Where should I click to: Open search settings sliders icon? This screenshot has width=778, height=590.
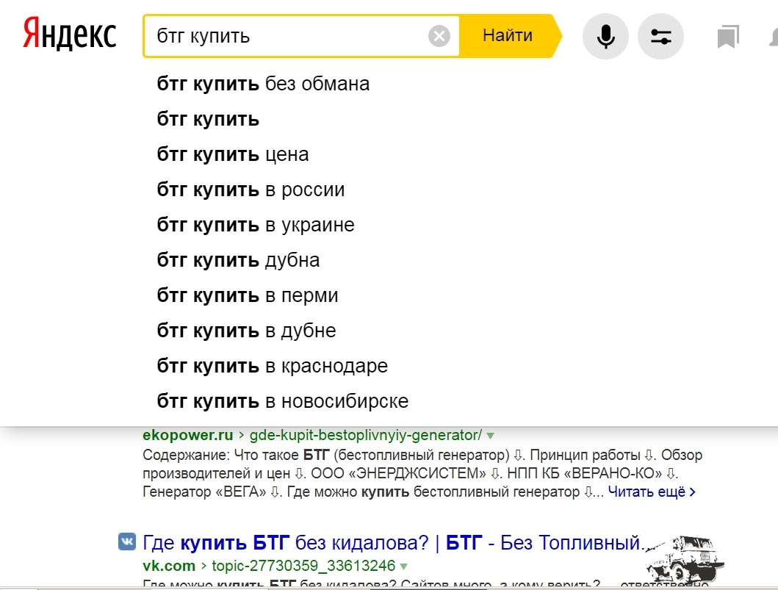[660, 36]
